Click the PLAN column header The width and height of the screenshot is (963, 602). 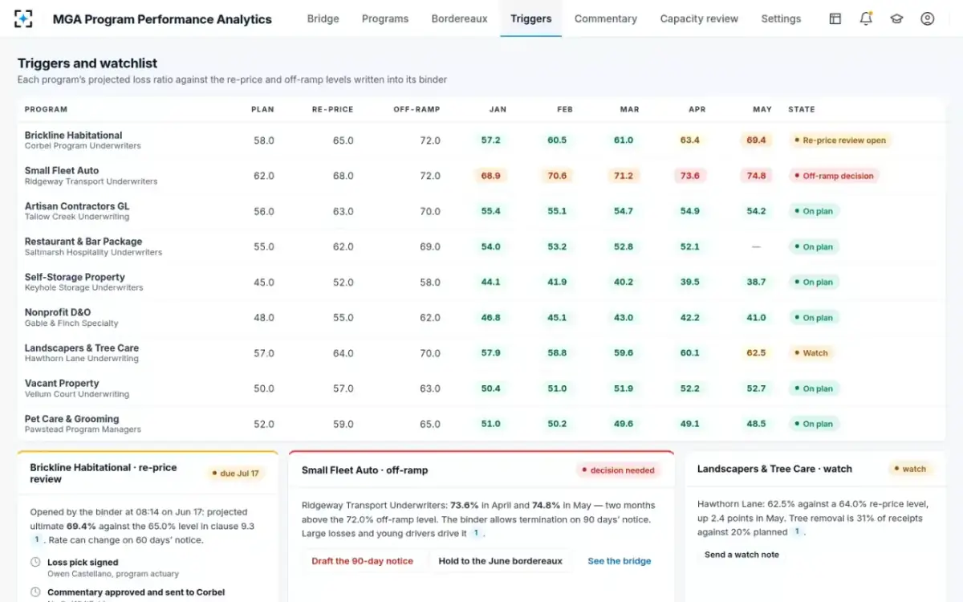[262, 109]
